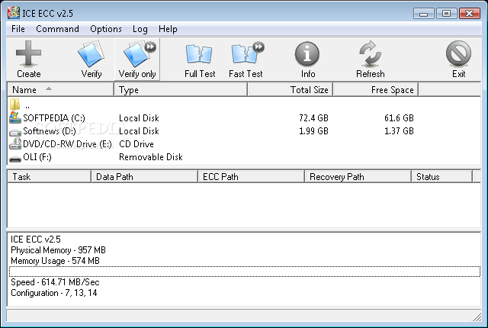Viewport: 488px width, 328px height.
Task: Click the CD Drive type cell
Action: coord(136,144)
